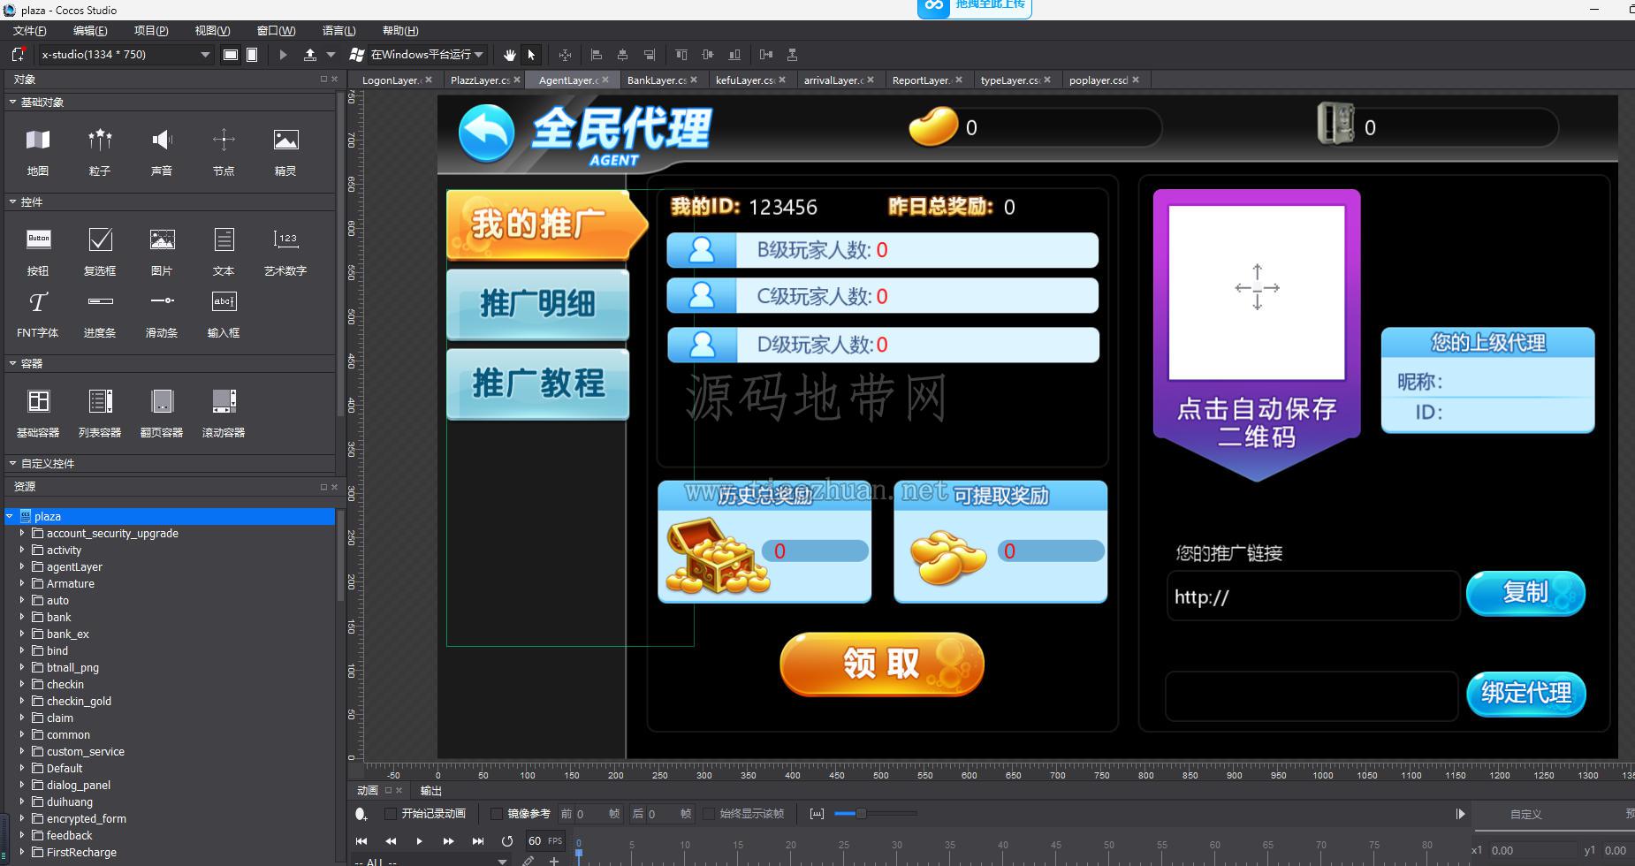Click the align left edges icon
Viewport: 1635px width, 866px height.
click(x=597, y=55)
